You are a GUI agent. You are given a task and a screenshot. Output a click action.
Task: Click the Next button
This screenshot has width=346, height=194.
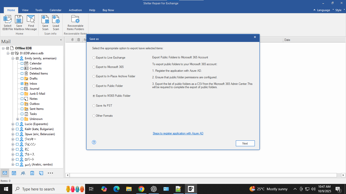pos(245,143)
